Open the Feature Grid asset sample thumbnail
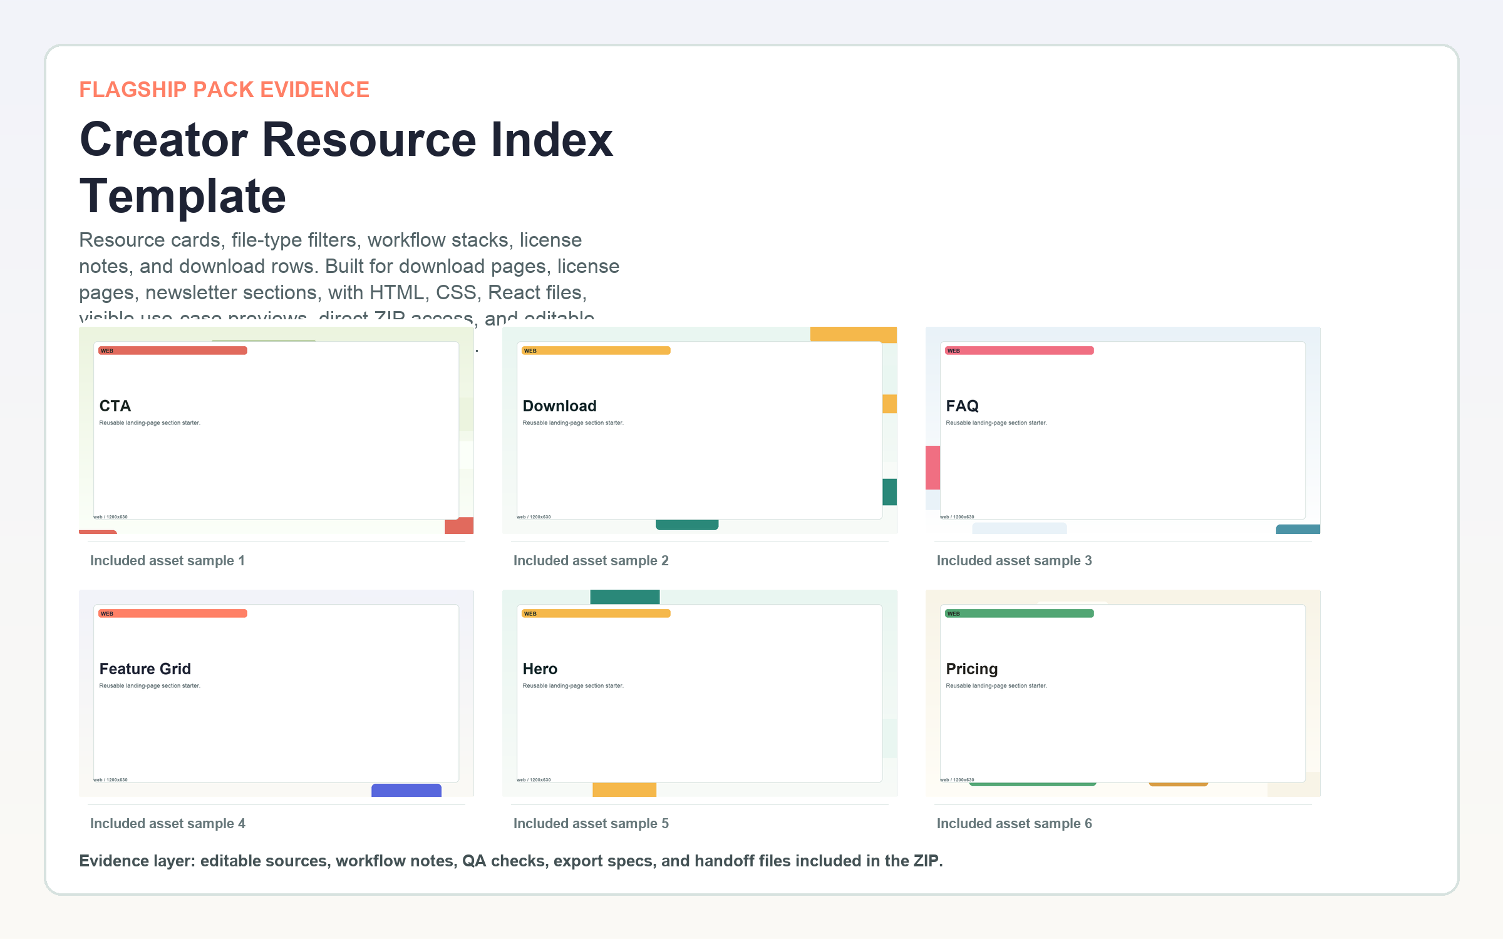This screenshot has width=1503, height=939. tap(276, 693)
